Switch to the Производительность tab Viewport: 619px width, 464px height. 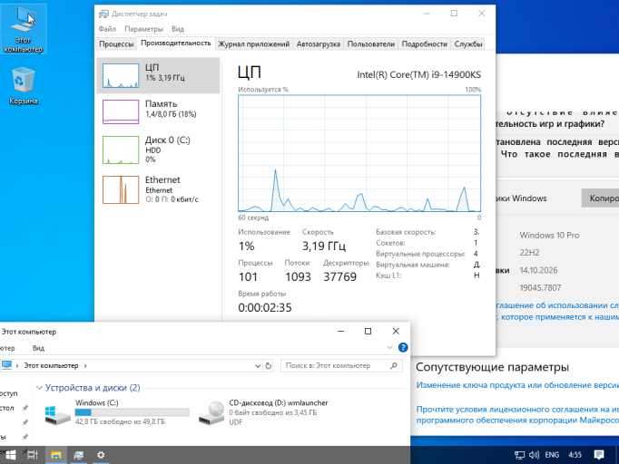tap(176, 43)
